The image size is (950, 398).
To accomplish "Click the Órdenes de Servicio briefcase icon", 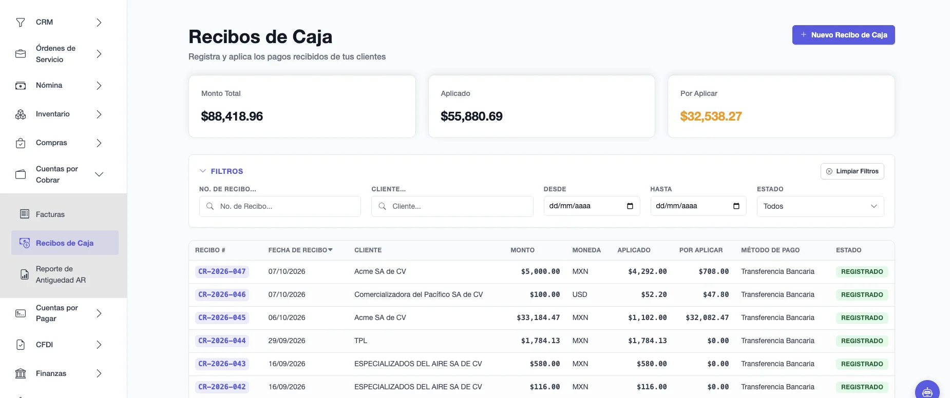I will tap(21, 54).
